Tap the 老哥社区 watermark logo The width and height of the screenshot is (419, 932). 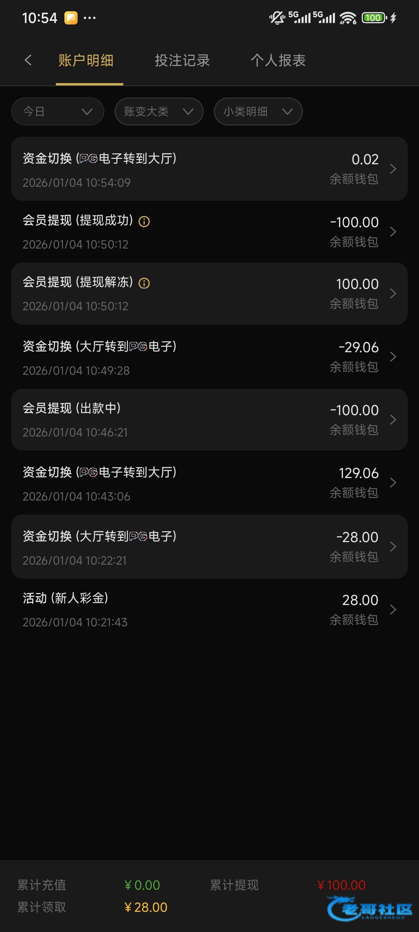click(x=369, y=908)
